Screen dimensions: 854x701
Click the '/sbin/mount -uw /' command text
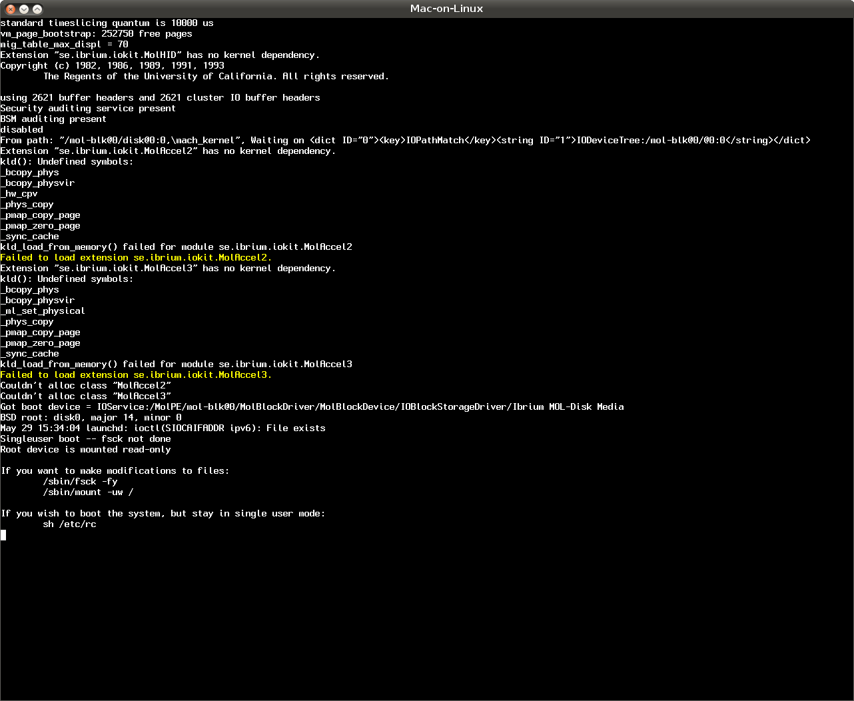88,492
